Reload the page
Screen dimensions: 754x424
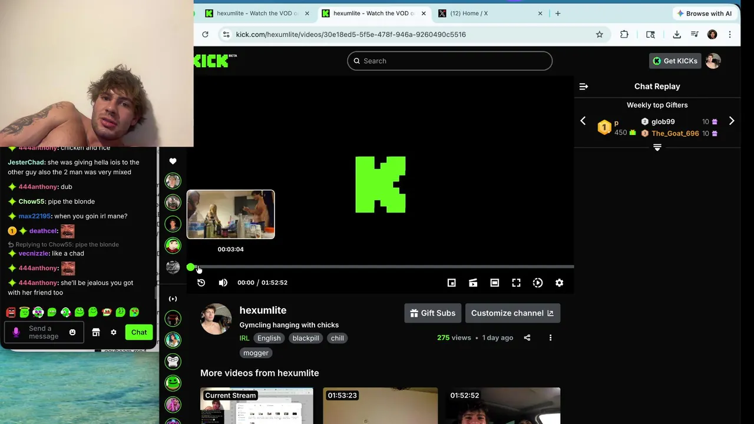[x=205, y=35]
